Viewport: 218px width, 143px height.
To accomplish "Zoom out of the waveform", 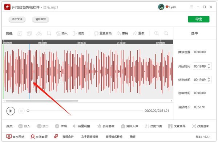I will point(166,33).
